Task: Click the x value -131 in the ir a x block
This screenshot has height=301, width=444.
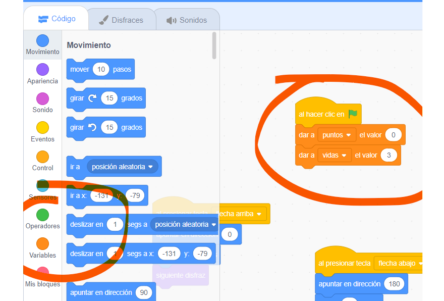Action: pos(101,195)
